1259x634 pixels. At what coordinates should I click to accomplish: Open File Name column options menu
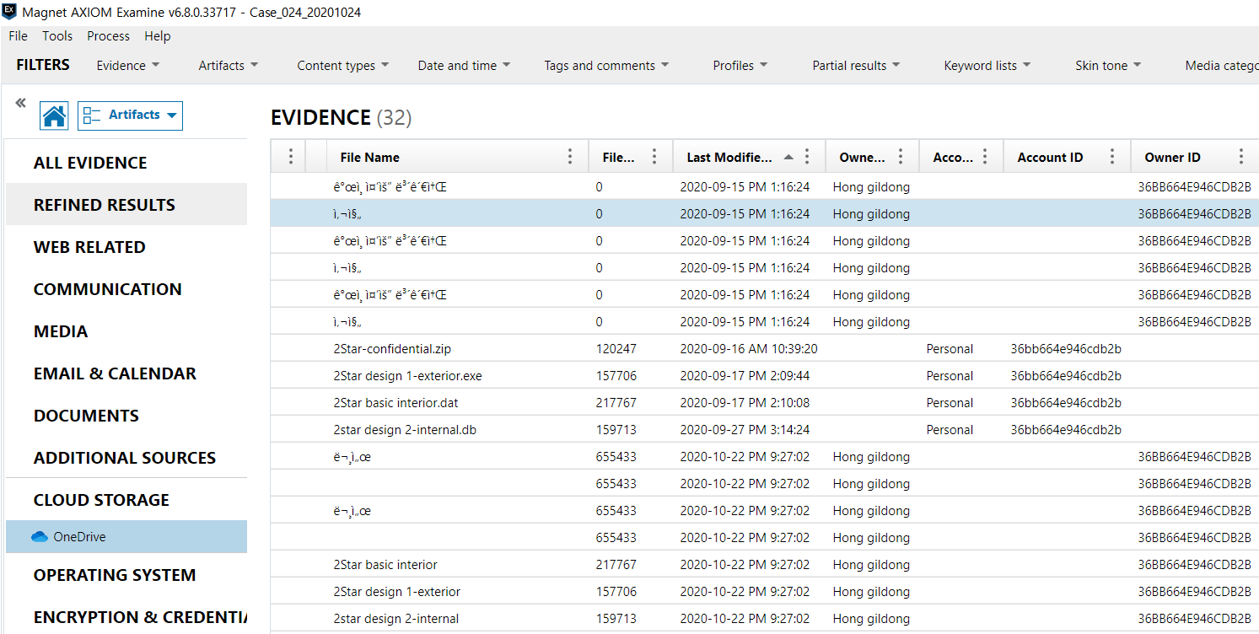(570, 157)
